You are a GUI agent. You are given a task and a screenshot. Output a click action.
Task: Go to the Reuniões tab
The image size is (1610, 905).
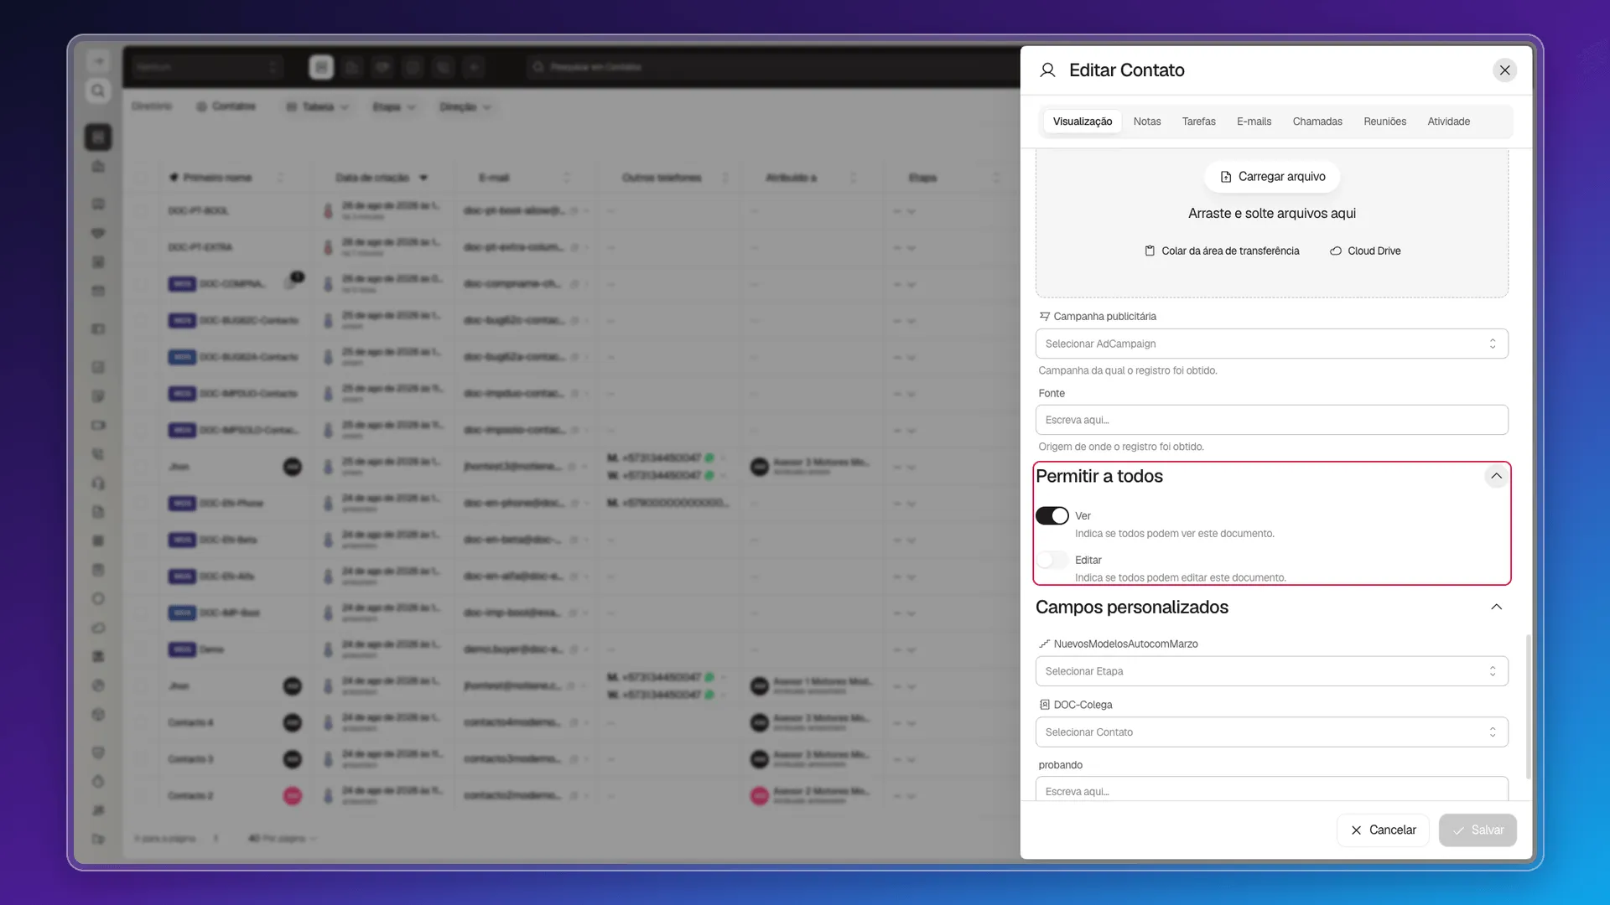tap(1384, 122)
